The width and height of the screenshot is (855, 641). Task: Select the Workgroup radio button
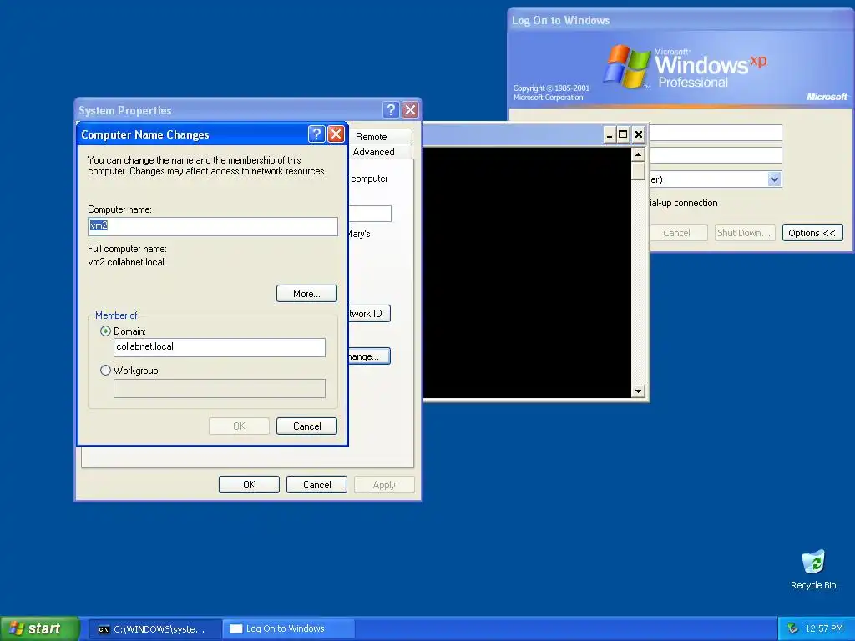[x=105, y=370]
